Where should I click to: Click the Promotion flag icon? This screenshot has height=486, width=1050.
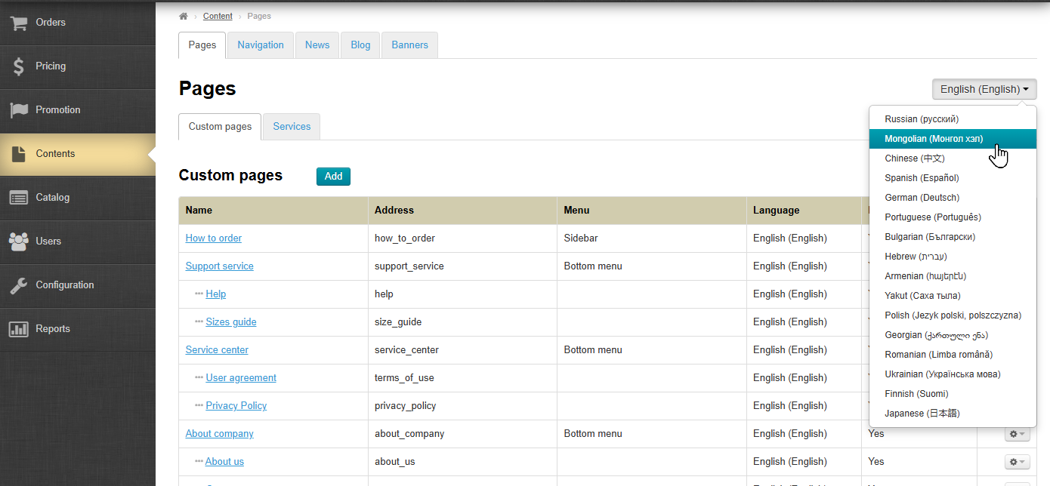click(19, 110)
